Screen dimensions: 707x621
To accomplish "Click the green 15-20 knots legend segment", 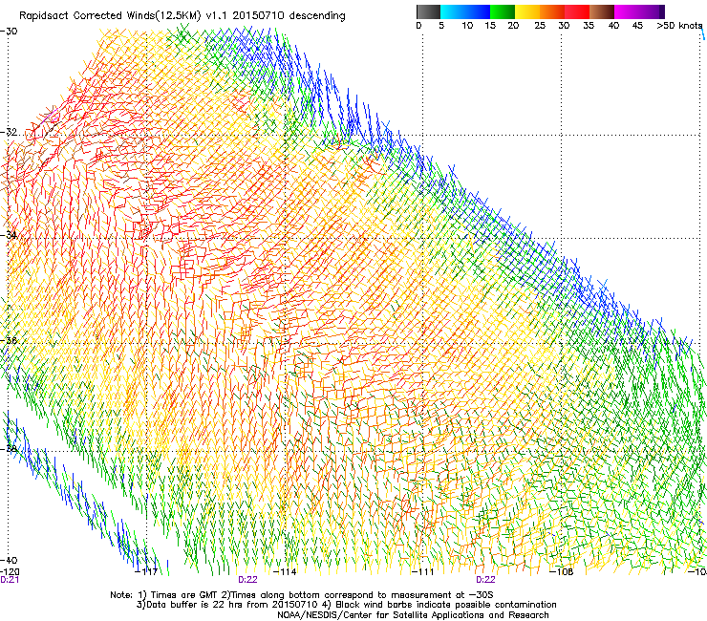I will (x=503, y=11).
